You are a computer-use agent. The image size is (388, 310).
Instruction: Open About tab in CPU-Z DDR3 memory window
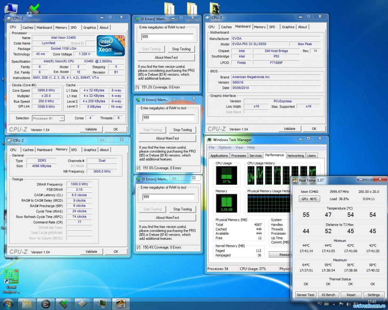104,150
